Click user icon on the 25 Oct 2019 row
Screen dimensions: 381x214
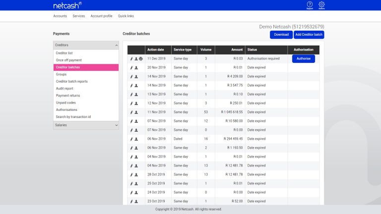click(136, 184)
